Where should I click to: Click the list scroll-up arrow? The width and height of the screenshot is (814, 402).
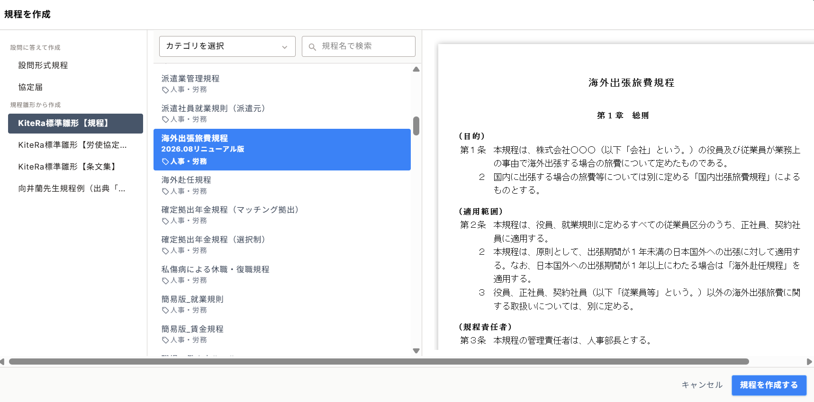click(x=416, y=69)
